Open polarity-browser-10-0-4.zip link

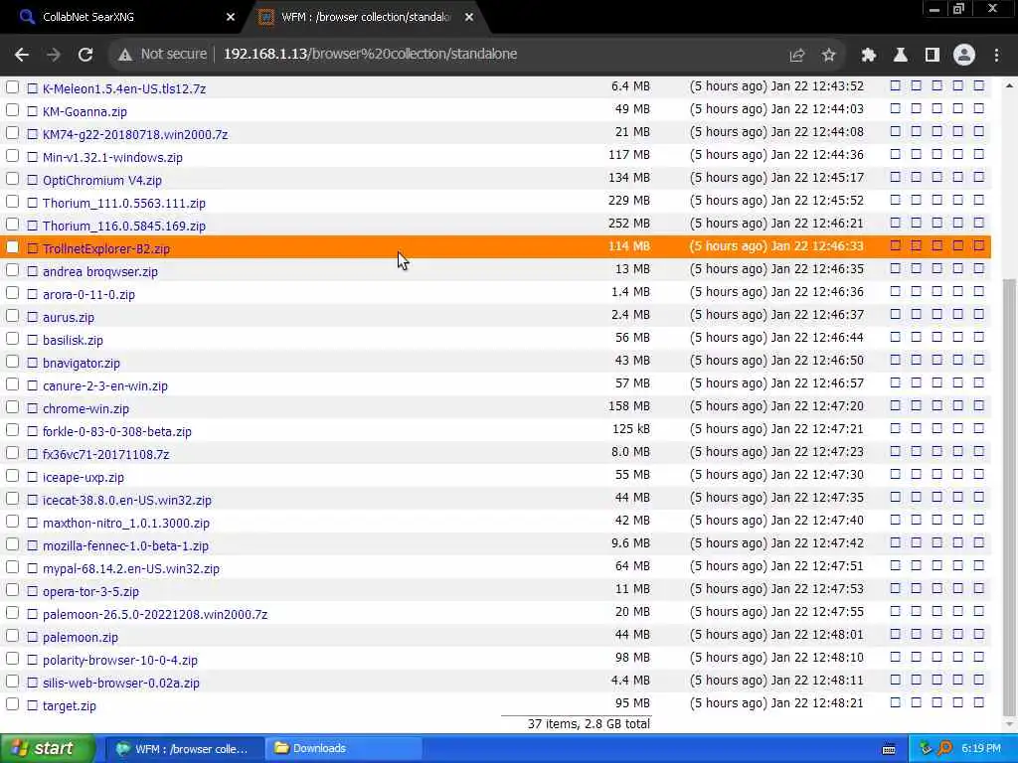120,660
